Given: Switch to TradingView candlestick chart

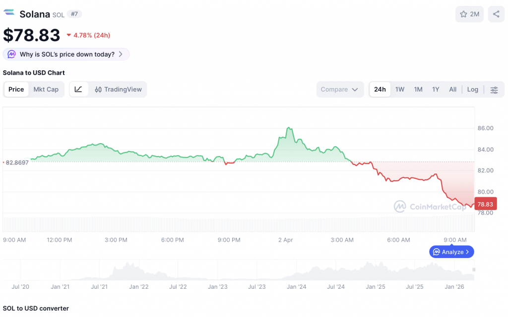Looking at the screenshot, I should click(118, 89).
